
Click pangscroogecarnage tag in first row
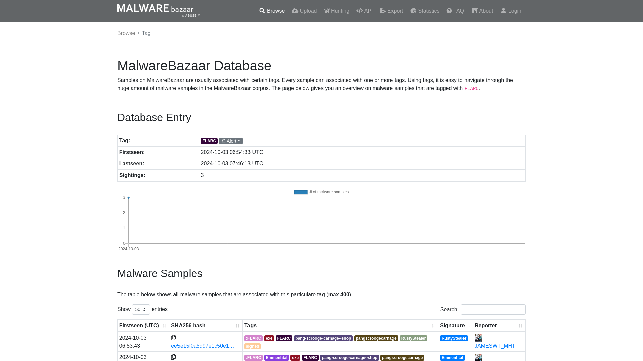point(376,338)
